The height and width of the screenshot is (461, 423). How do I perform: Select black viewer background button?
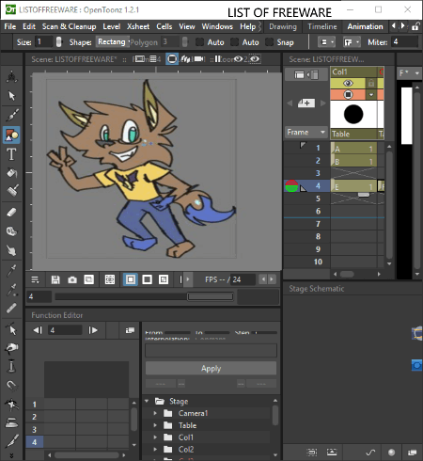(147, 279)
